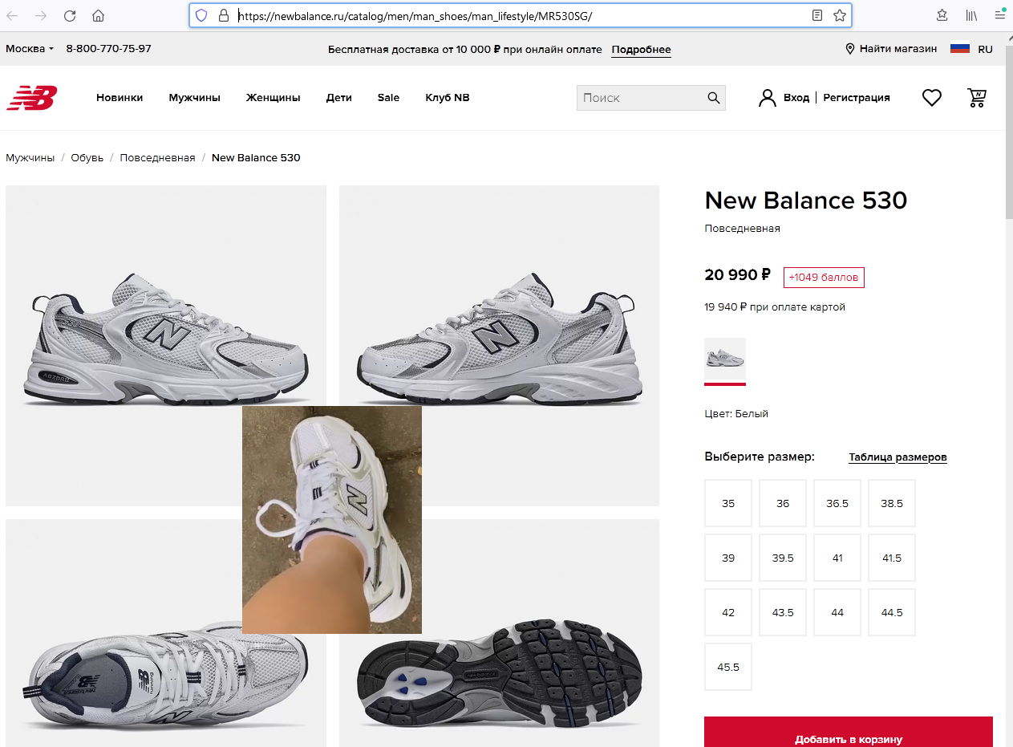This screenshot has width=1013, height=747.
Task: Select size 41
Action: point(837,558)
